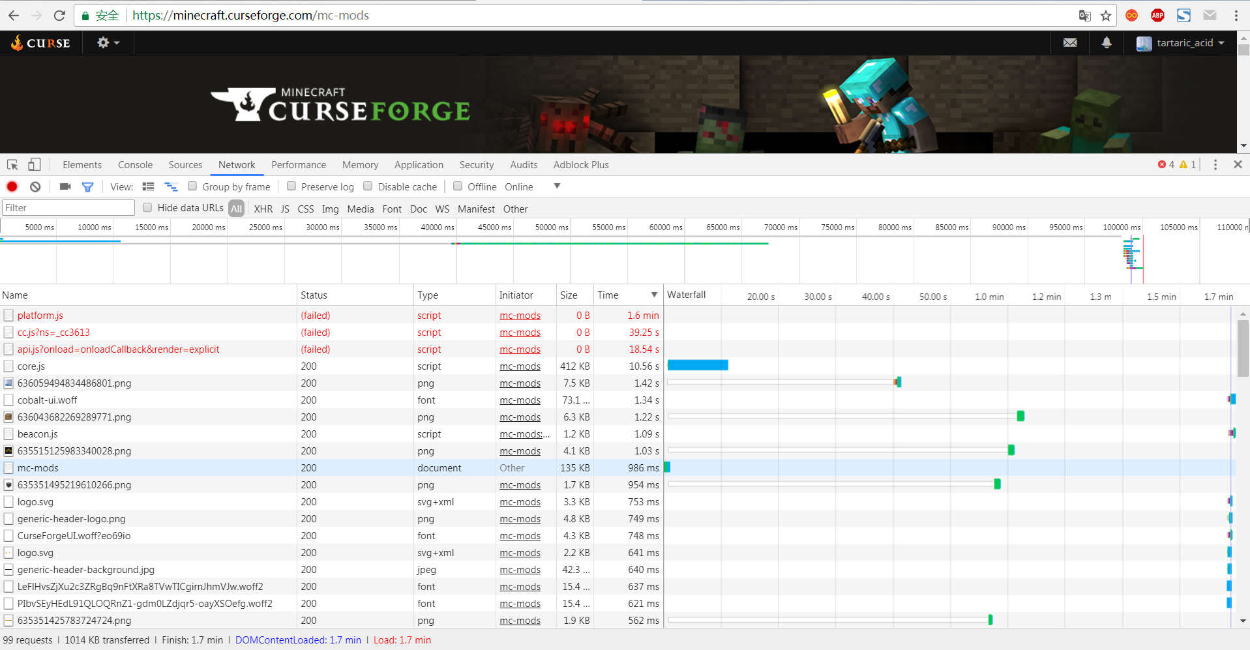Image resolution: width=1250 pixels, height=650 pixels.
Task: Open Curse settings gear dropdown
Action: tap(108, 43)
